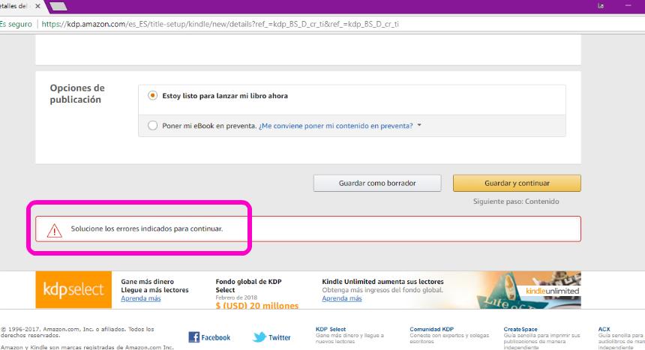Open the ACX footer link
Image resolution: width=645 pixels, height=350 pixels.
tap(604, 328)
